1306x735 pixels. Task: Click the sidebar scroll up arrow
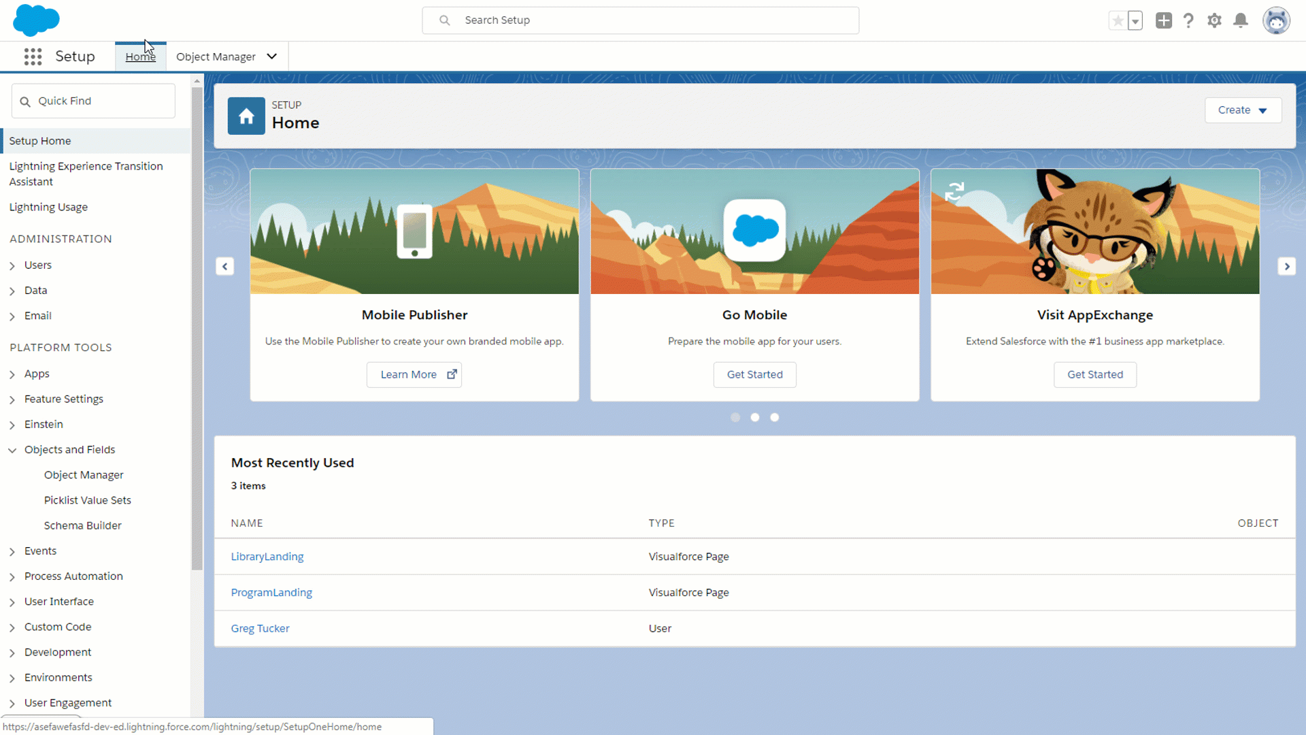tap(197, 81)
